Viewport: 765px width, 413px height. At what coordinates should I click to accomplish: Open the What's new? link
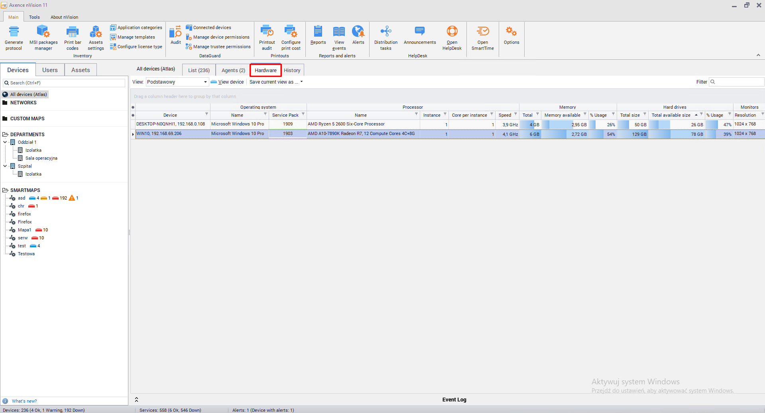point(24,401)
